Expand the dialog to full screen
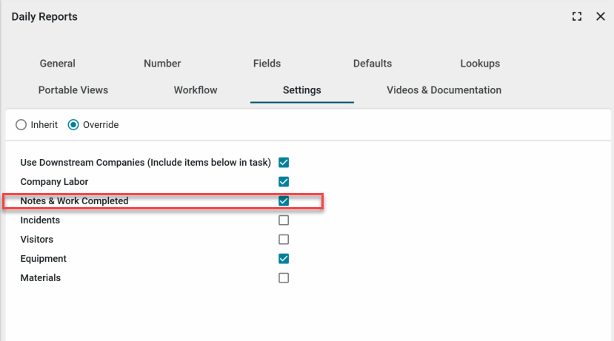This screenshot has height=341, width=614. (577, 16)
